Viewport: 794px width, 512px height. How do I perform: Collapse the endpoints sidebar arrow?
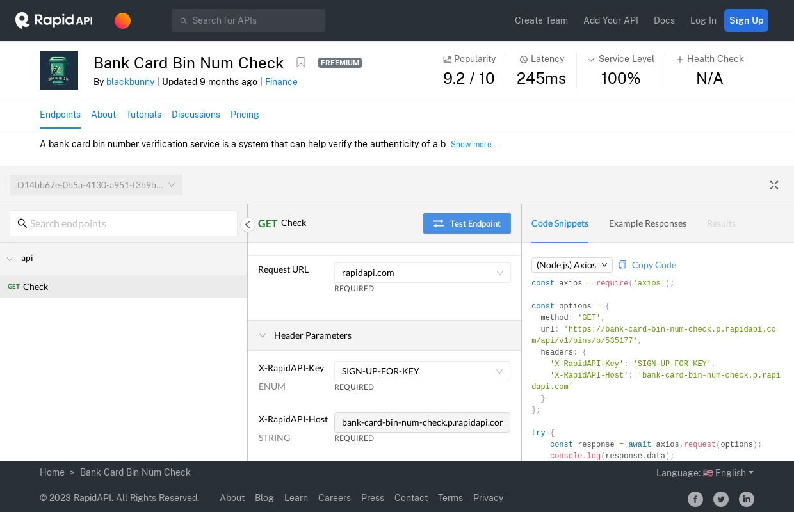(248, 224)
